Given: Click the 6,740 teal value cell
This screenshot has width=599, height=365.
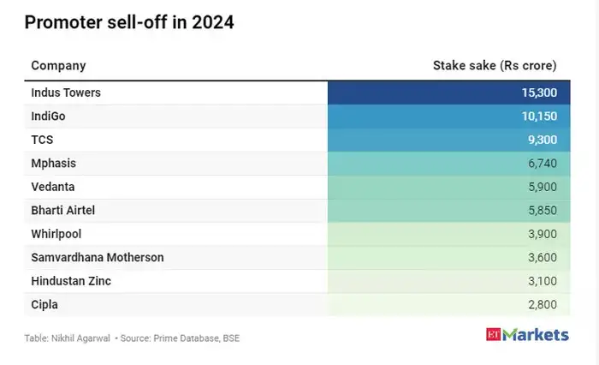Looking at the screenshot, I should 538,164.
